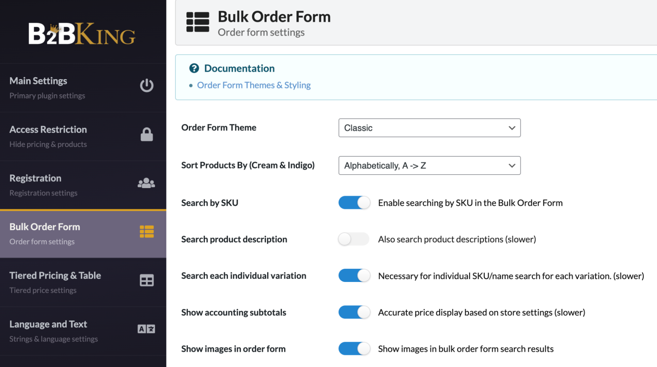The width and height of the screenshot is (657, 367).
Task: Click the Documentation question mark icon
Action: (194, 68)
